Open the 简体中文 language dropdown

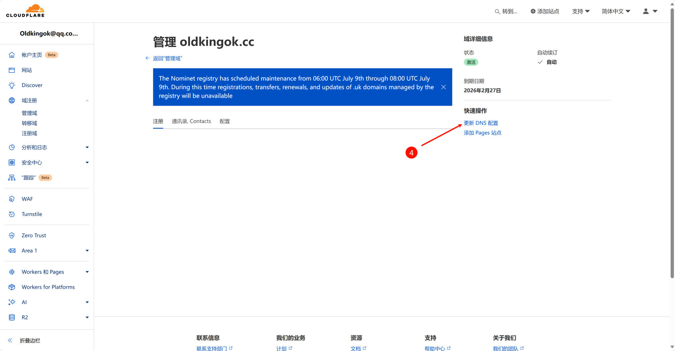click(x=616, y=11)
